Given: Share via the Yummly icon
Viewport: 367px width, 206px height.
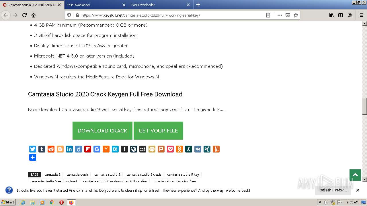Looking at the screenshot, I should coord(216,149).
